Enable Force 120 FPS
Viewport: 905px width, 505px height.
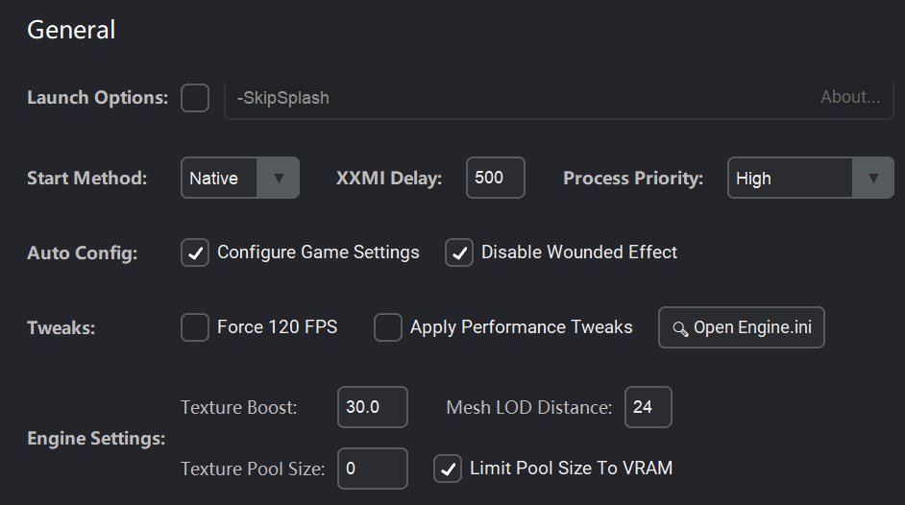point(195,327)
